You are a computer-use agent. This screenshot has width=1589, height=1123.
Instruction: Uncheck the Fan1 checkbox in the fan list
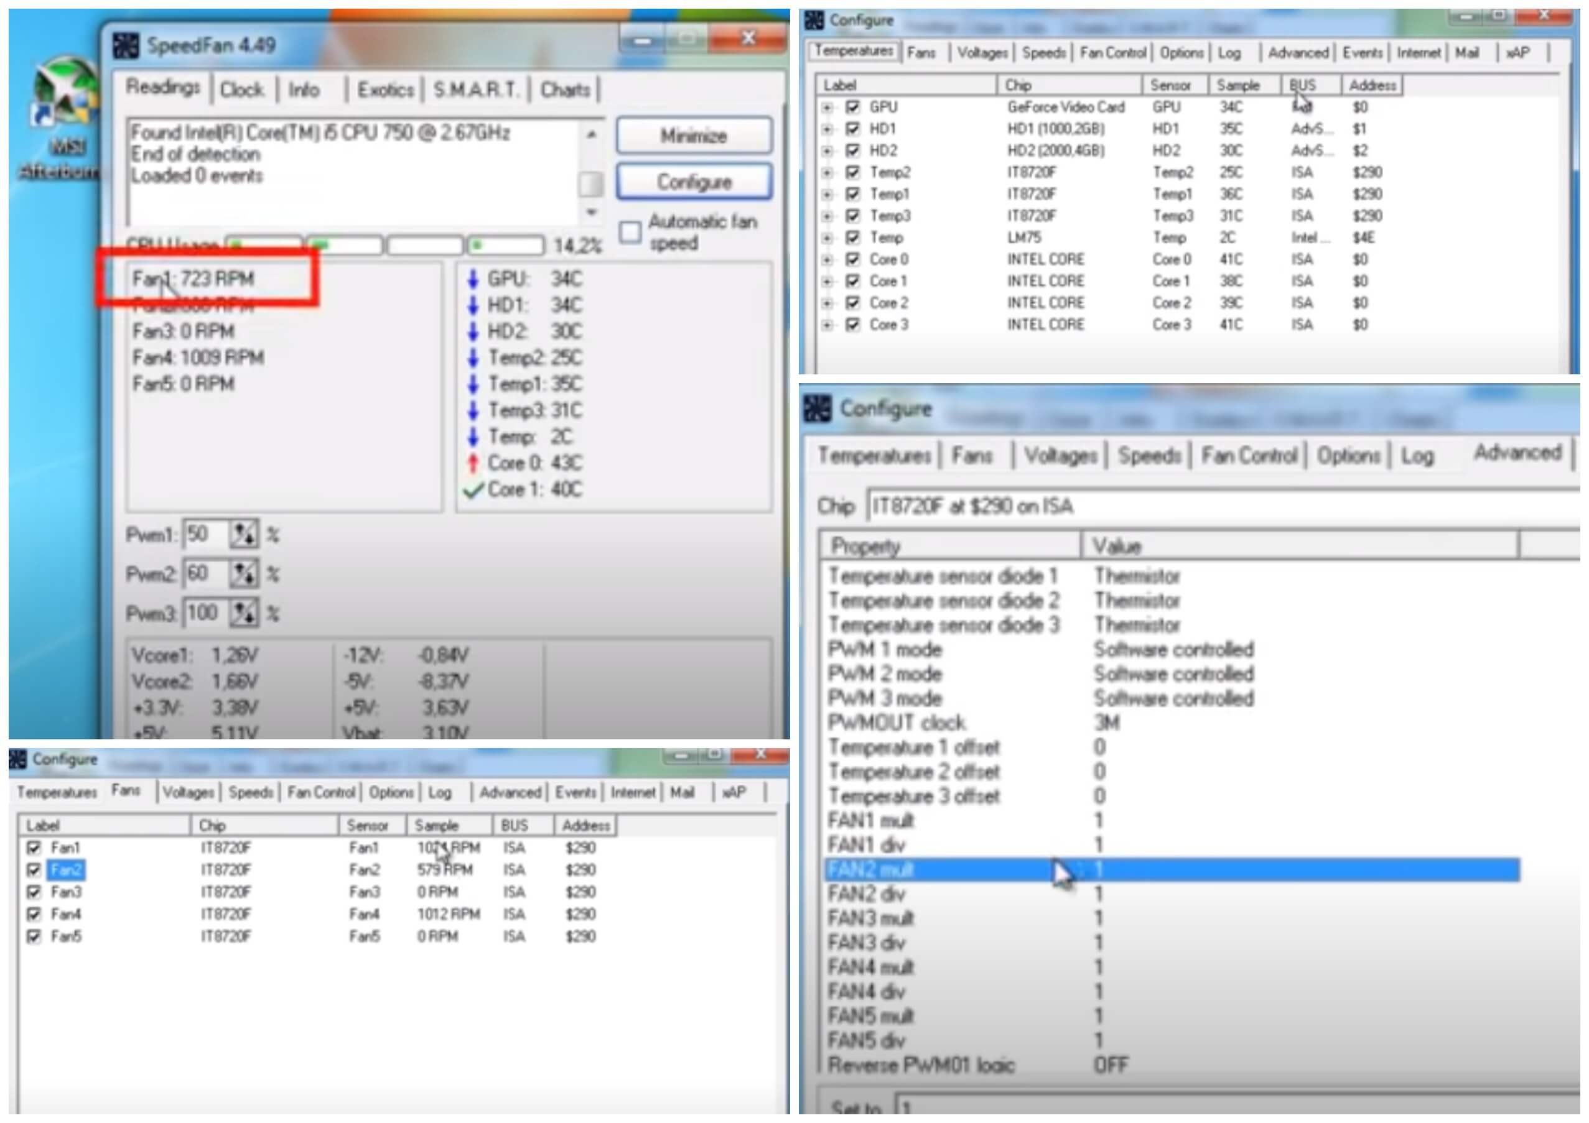point(33,848)
